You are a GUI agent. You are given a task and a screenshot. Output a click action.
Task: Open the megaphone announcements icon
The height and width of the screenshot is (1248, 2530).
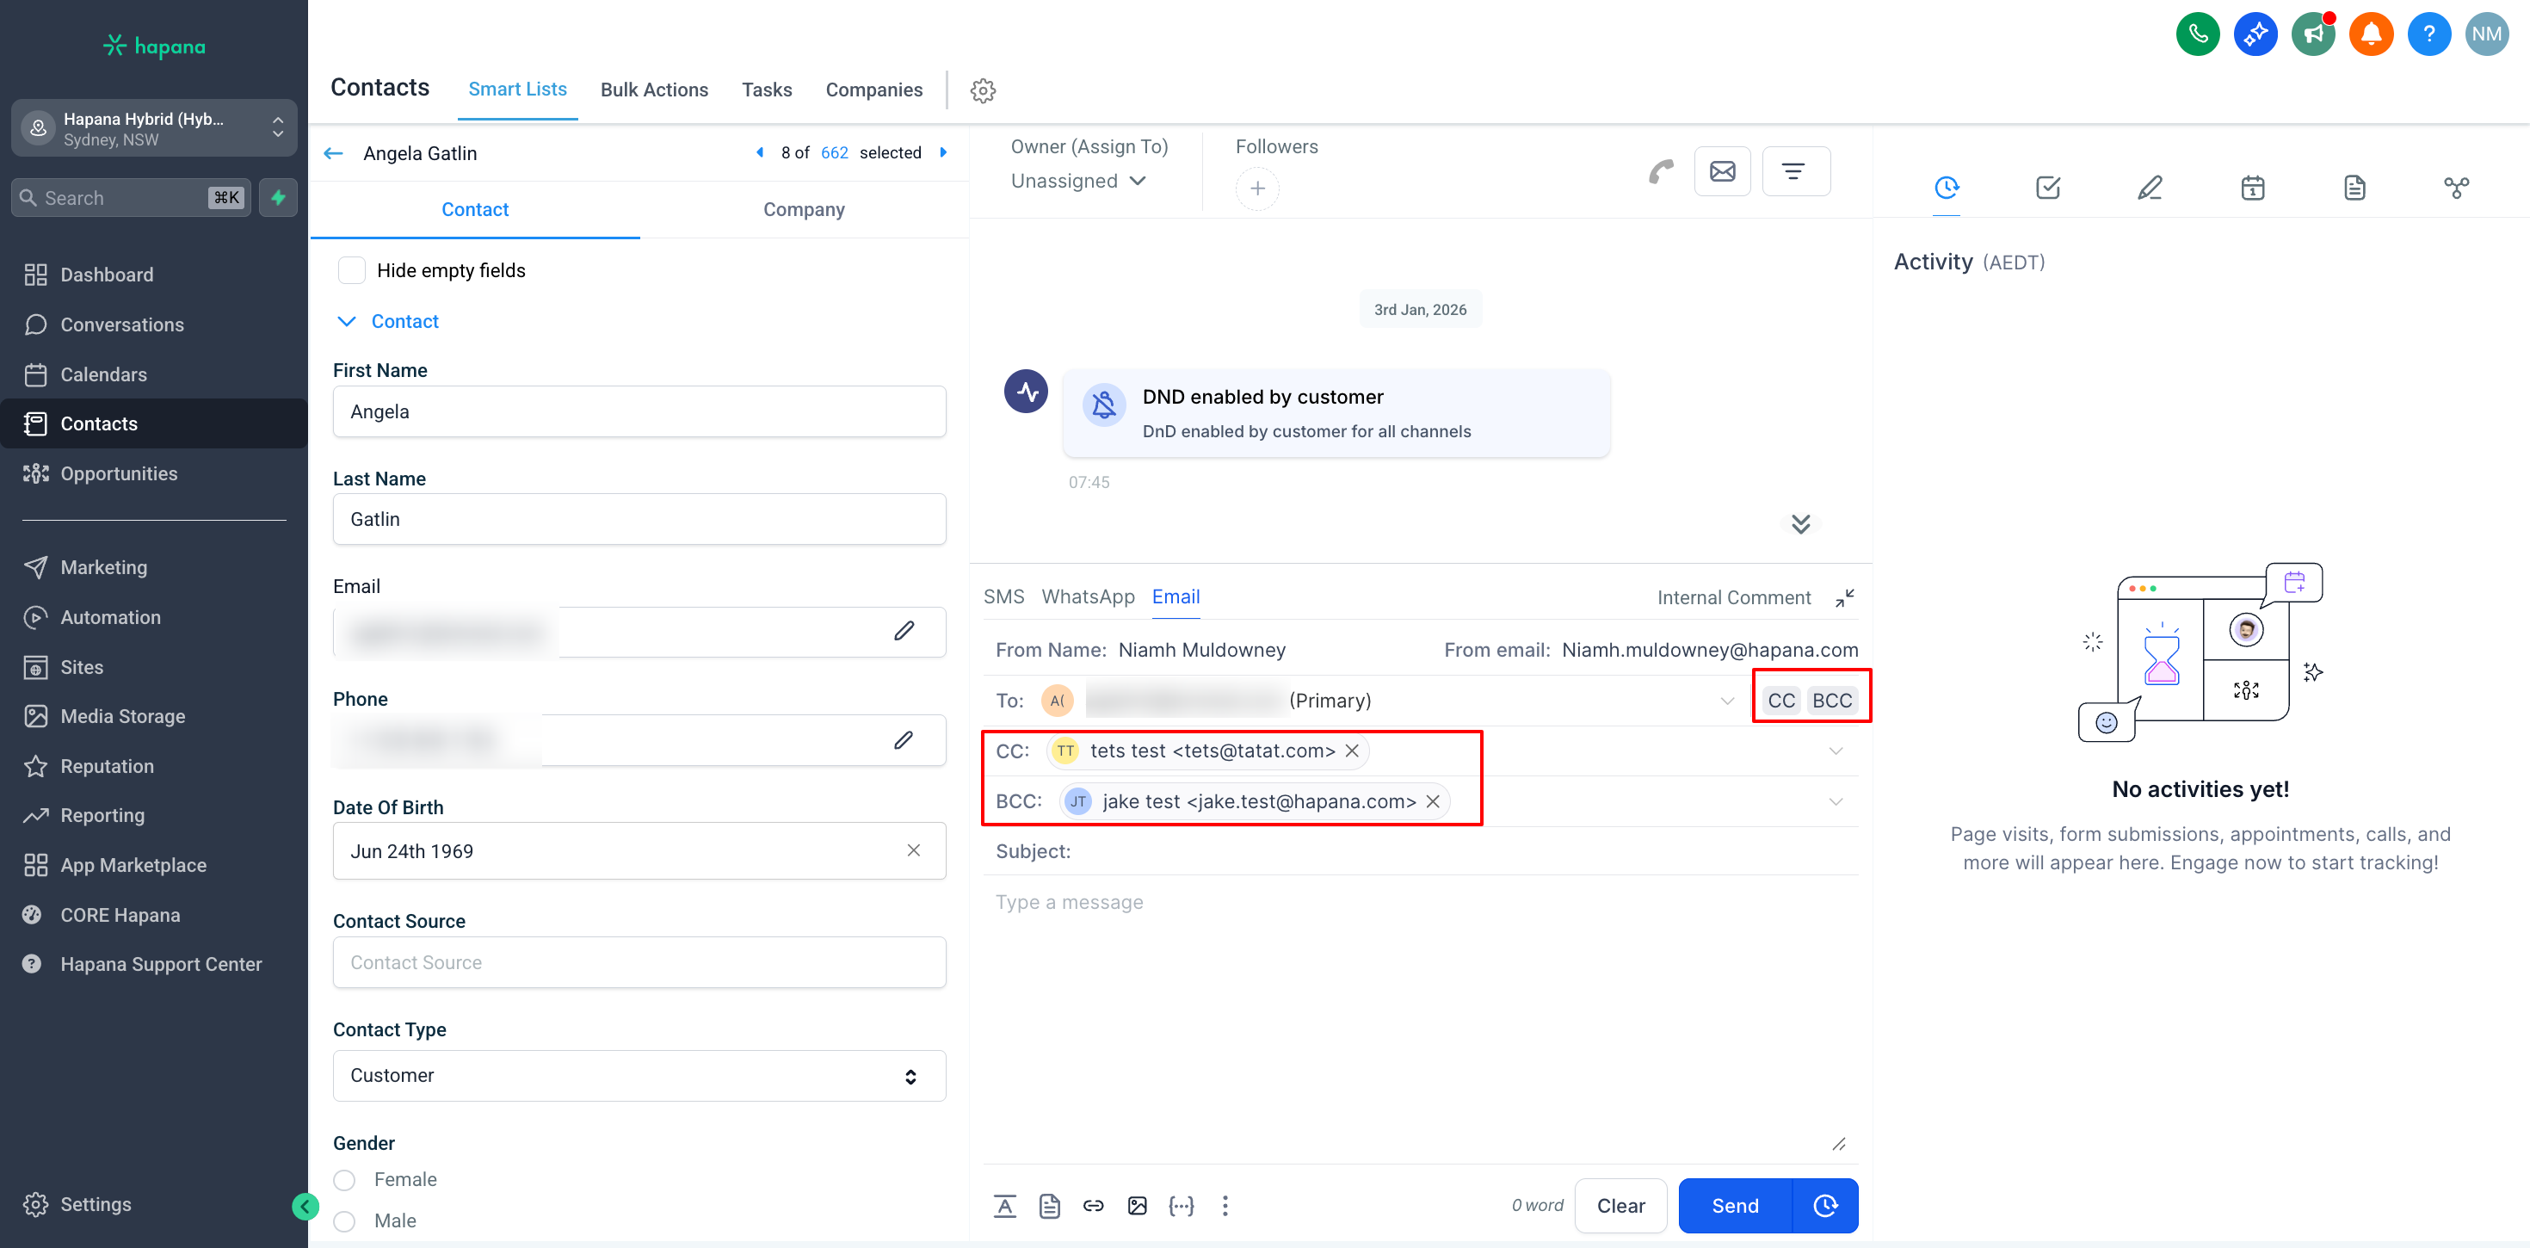coord(2313,34)
